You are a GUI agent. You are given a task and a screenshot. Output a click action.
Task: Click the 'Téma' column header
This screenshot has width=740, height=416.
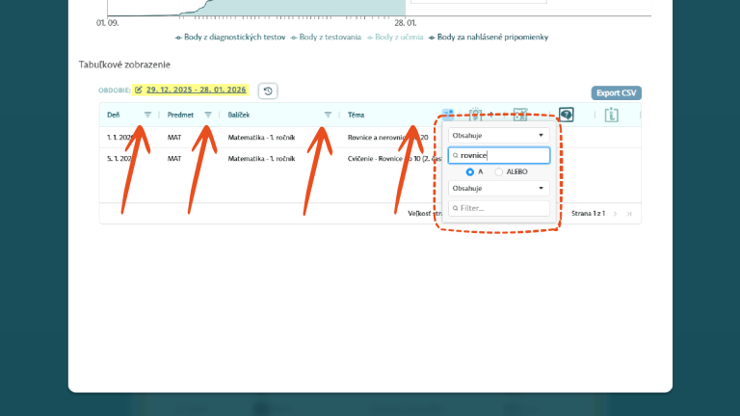click(357, 115)
